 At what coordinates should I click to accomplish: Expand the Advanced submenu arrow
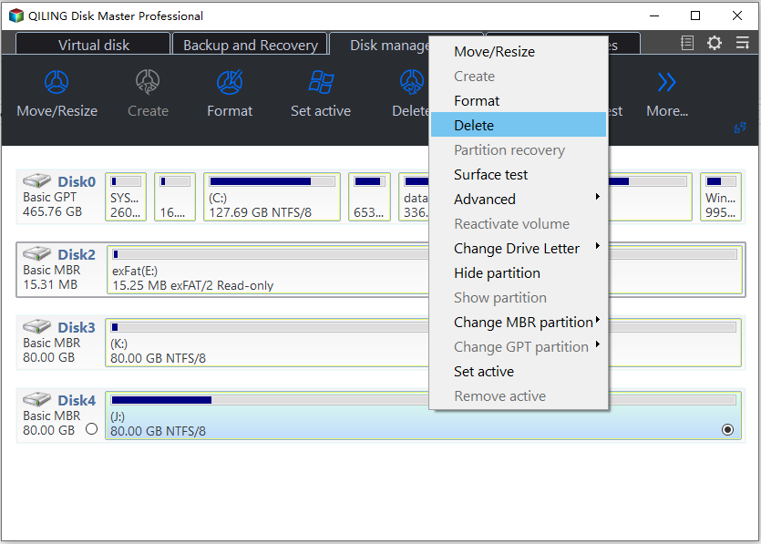(x=598, y=197)
